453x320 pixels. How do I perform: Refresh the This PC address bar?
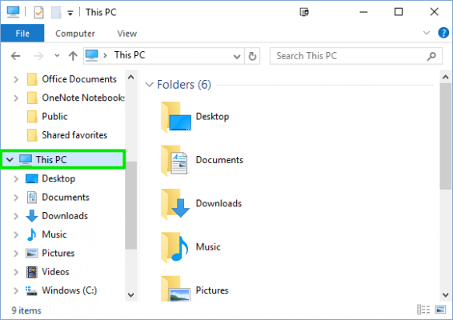point(252,56)
